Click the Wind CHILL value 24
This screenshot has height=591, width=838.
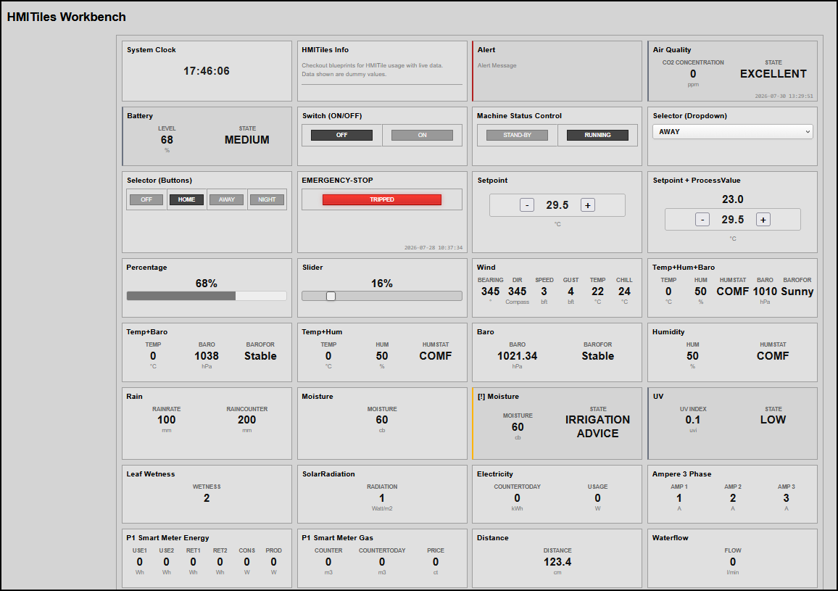624,292
